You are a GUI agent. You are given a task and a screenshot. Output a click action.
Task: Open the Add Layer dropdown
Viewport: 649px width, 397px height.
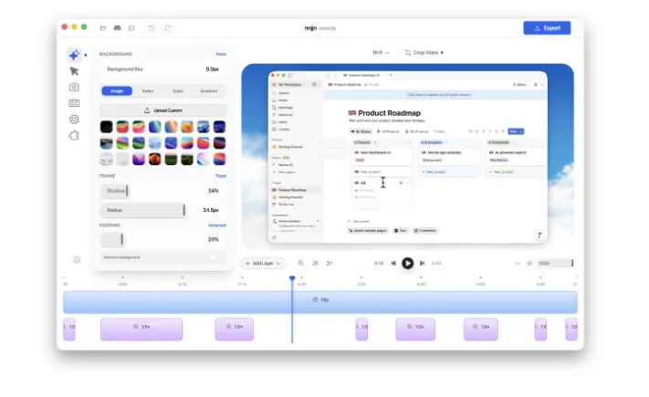click(262, 263)
